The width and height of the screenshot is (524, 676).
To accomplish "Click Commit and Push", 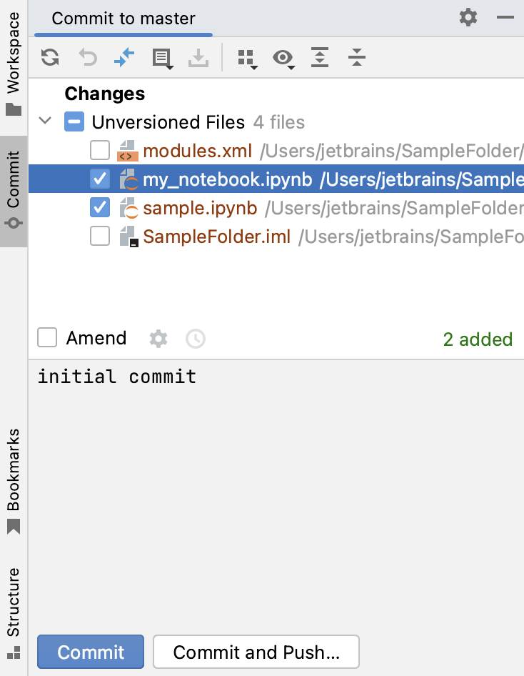I will [256, 652].
